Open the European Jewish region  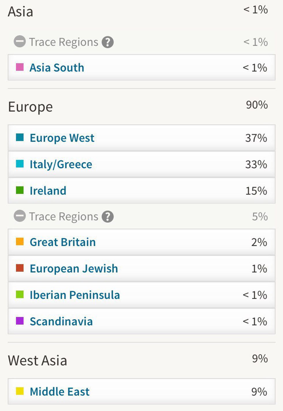point(141,269)
